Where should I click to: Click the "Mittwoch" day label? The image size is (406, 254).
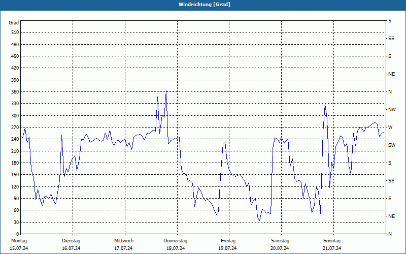pyautogui.click(x=124, y=241)
